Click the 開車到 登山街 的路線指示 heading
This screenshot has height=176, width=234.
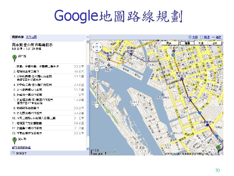tap(32, 45)
